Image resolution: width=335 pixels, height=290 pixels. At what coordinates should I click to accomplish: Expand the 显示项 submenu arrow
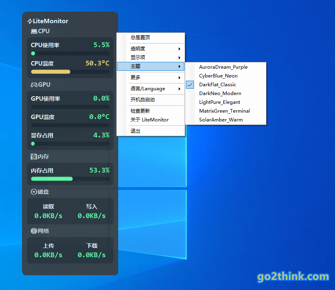click(180, 58)
